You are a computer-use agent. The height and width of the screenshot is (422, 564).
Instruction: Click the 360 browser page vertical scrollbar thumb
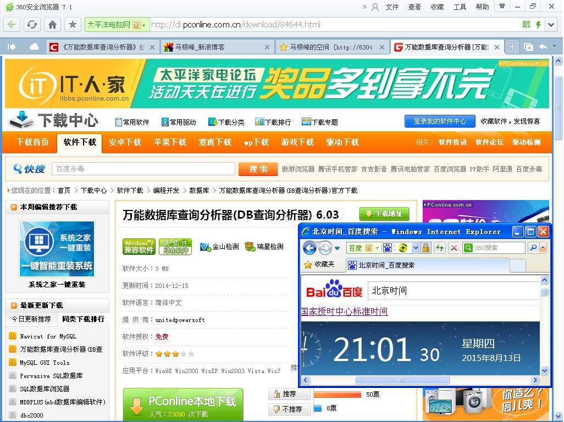(x=559, y=108)
